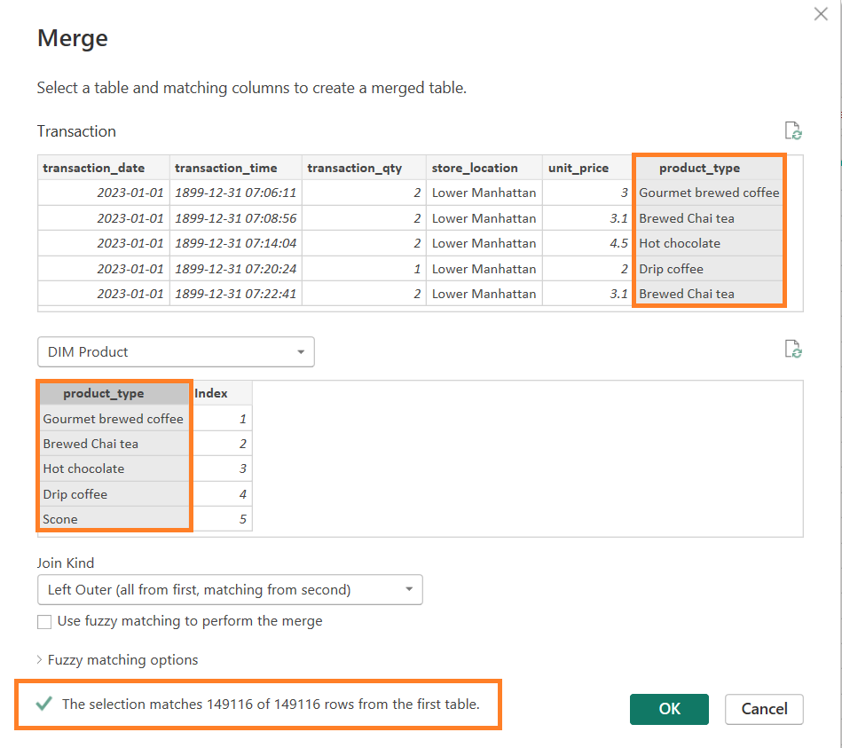Select product_type column header in Transaction table
This screenshot has height=748, width=842.
click(x=708, y=168)
